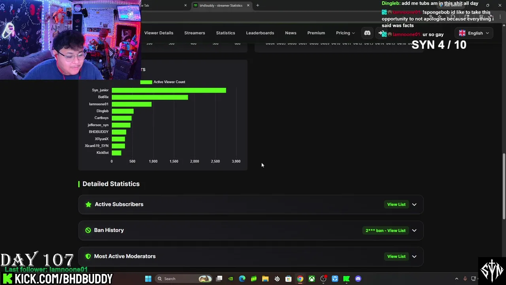Click the page vertical scrollbar thumb
This screenshot has height=285, width=506.
coord(503,186)
